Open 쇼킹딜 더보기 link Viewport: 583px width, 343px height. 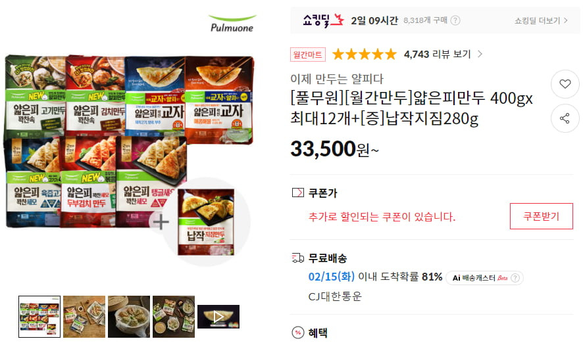coord(541,21)
